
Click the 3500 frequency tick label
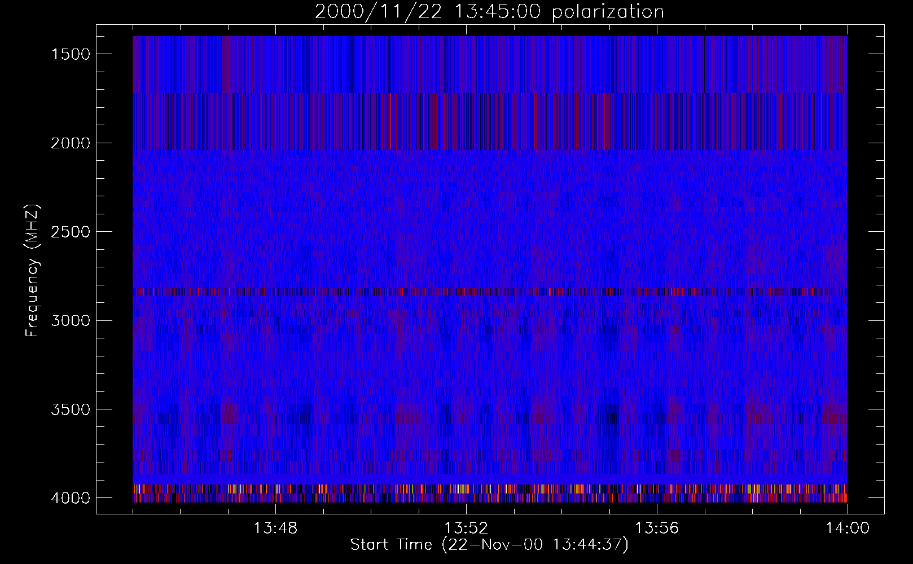pos(71,409)
